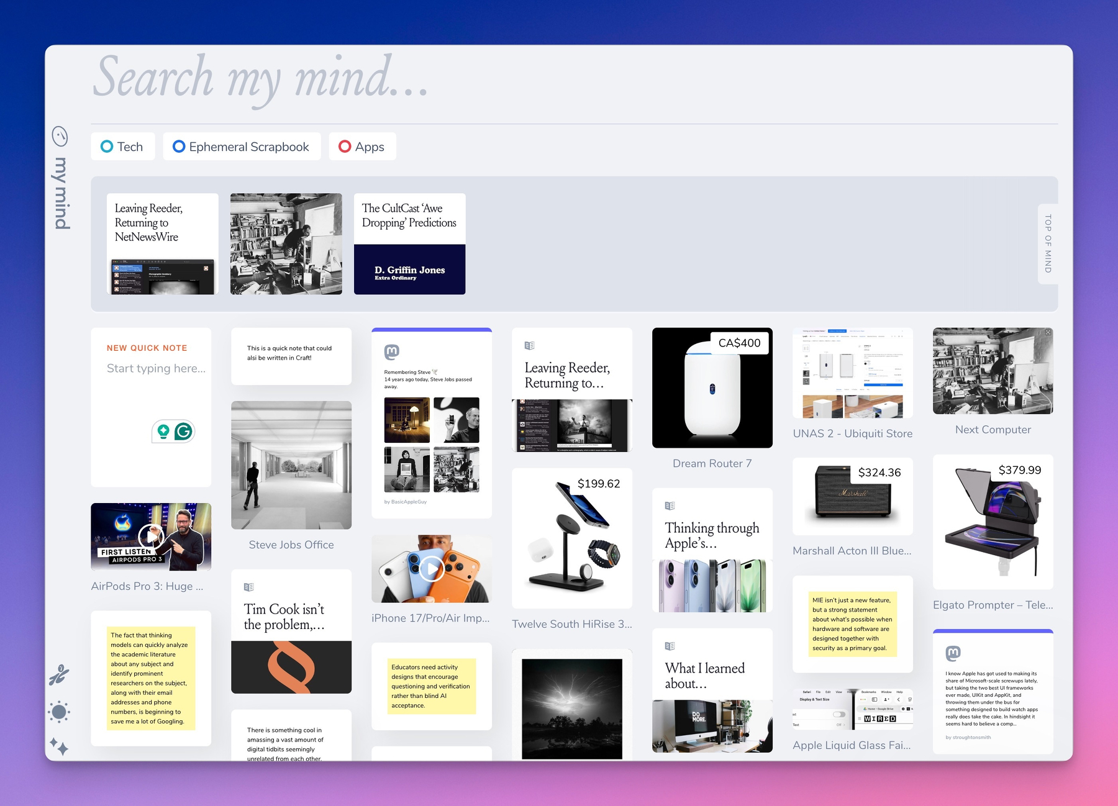This screenshot has width=1118, height=806.
Task: Open the Twelve South HiRise charger image
Action: click(572, 538)
